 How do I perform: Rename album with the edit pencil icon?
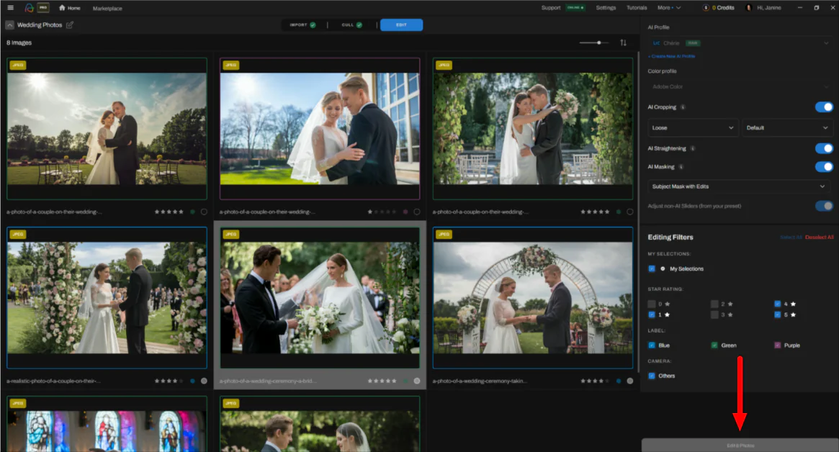[x=70, y=25]
